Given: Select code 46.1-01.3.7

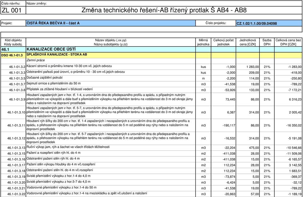Looking at the screenshot, I should pos(17,84).
